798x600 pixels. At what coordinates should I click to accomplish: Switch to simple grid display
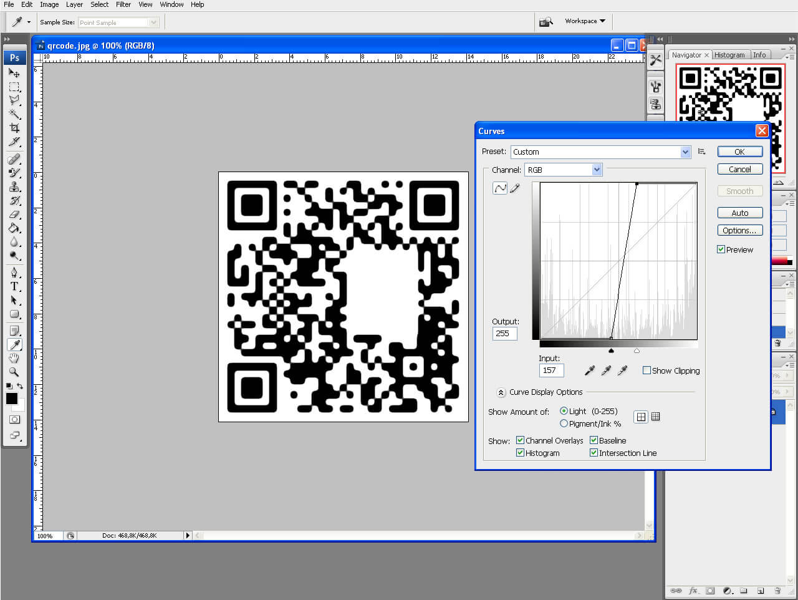(x=641, y=417)
